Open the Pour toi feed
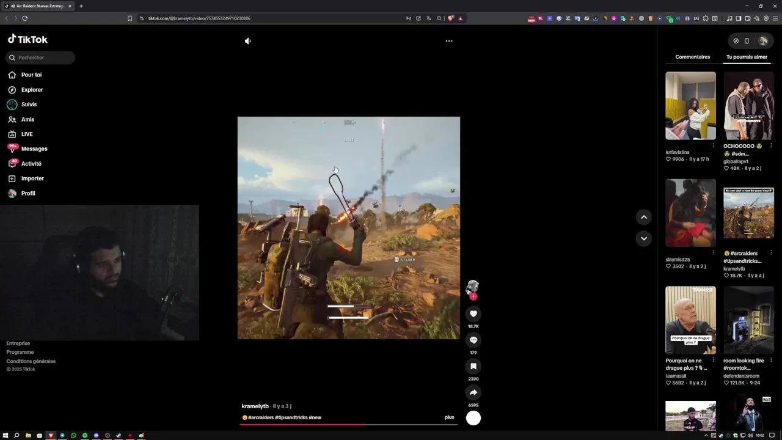The height and width of the screenshot is (440, 782). pos(25,75)
